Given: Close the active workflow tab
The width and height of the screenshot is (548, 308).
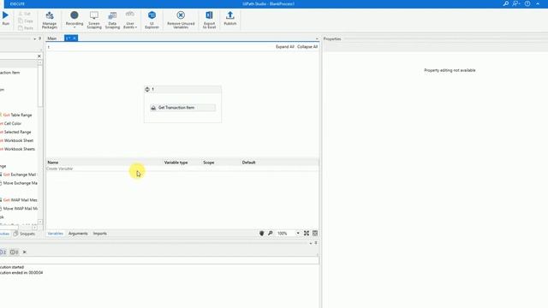Looking at the screenshot, I should pos(74,38).
